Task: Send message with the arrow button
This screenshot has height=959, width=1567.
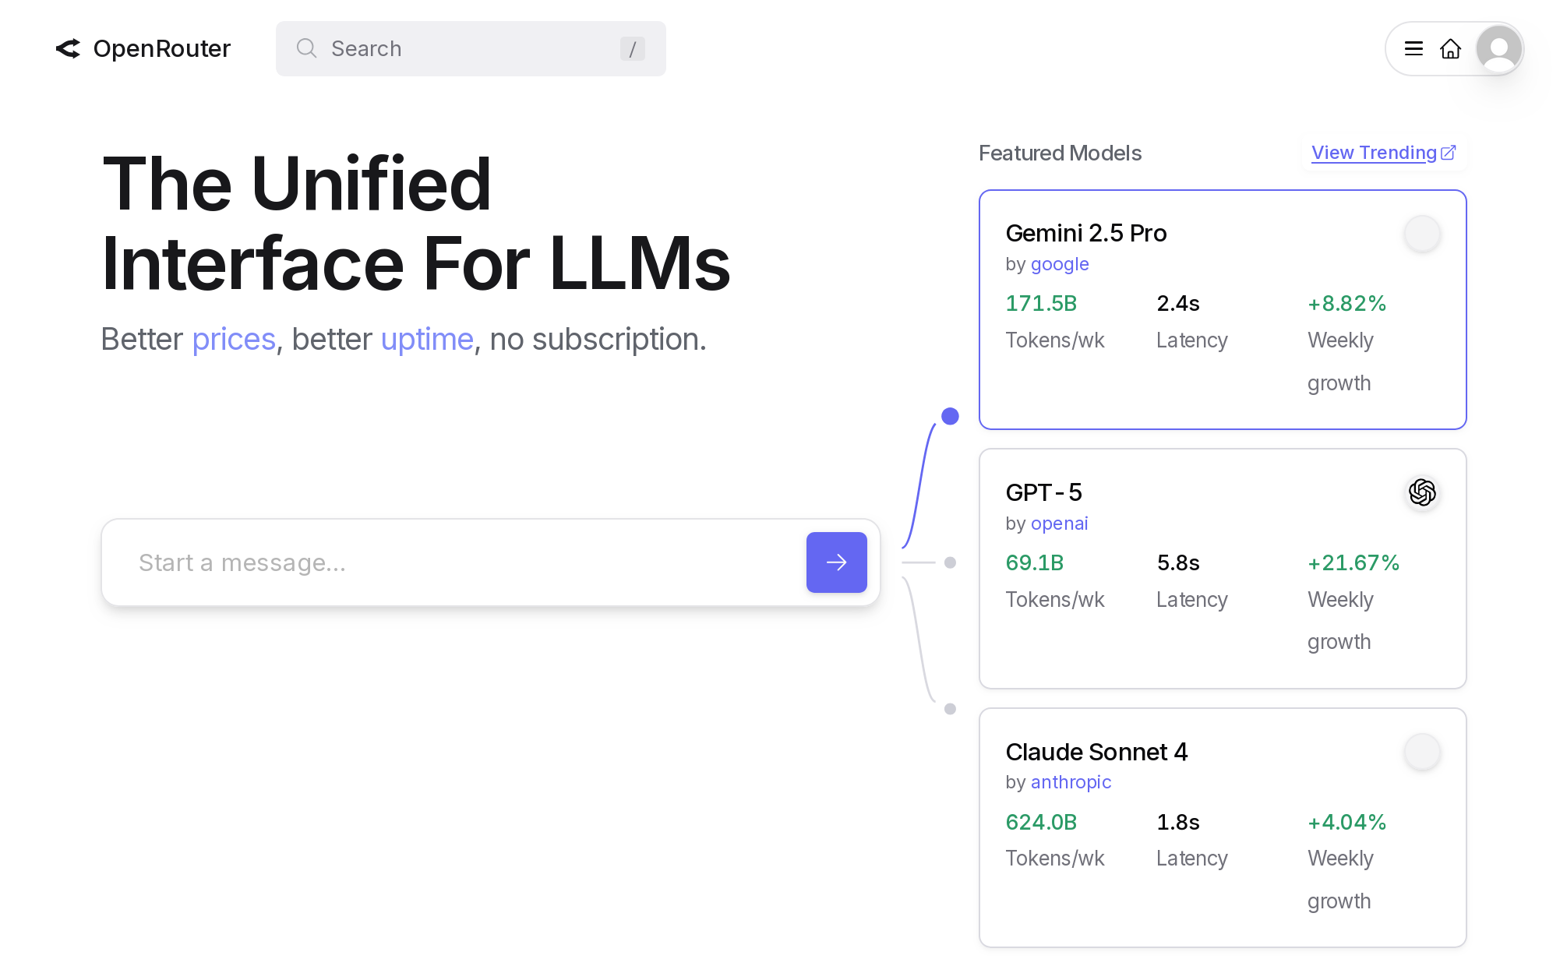Action: point(836,562)
